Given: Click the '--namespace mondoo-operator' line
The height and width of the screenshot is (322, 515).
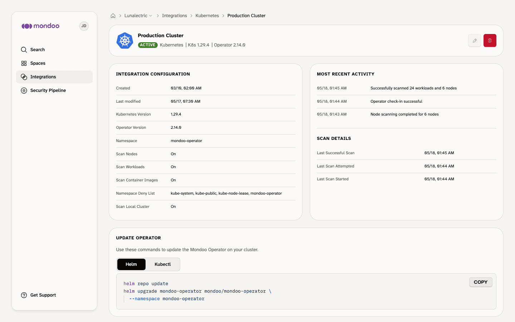Looking at the screenshot, I should click(167, 299).
